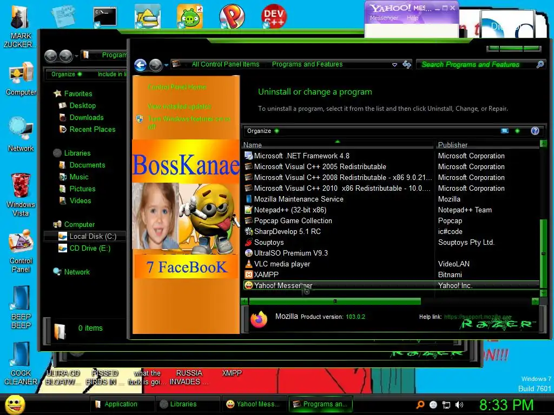This screenshot has height=415, width=554.
Task: Go back in Programs and Features window
Action: click(x=140, y=65)
